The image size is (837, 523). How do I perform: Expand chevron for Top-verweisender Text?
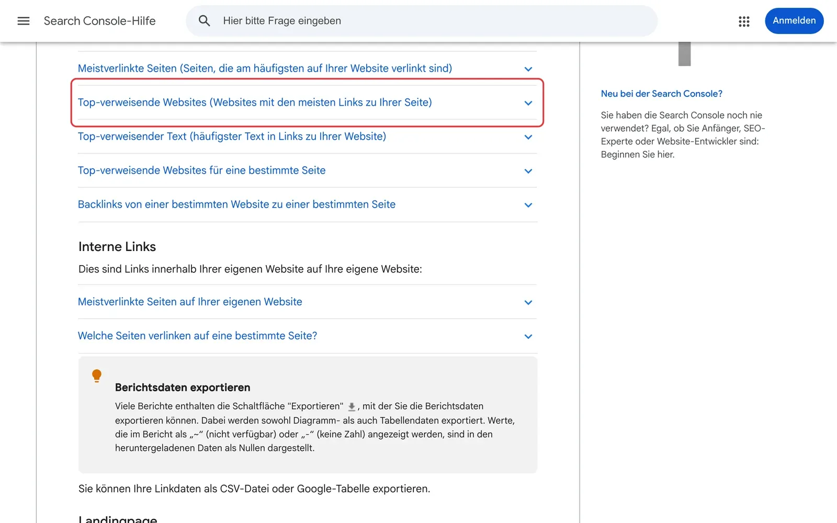(528, 137)
